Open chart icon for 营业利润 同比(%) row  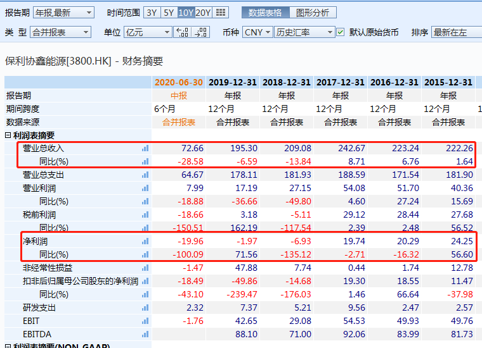pos(145,201)
